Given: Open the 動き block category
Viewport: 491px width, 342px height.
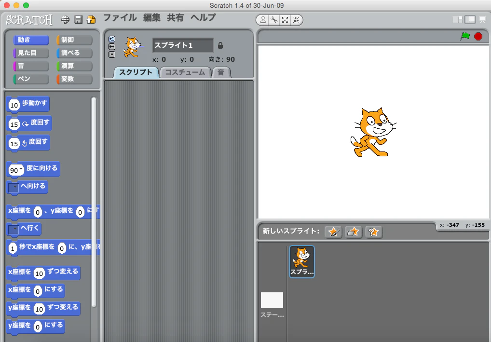Looking at the screenshot, I should 31,40.
